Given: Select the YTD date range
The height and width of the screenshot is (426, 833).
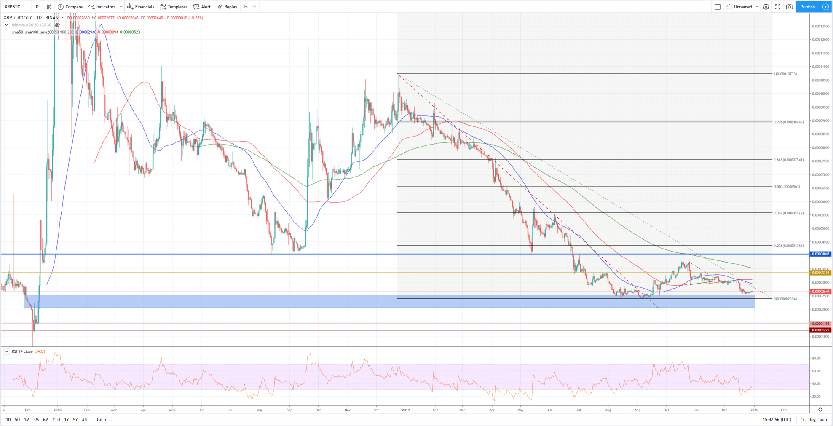Looking at the screenshot, I should [x=56, y=420].
